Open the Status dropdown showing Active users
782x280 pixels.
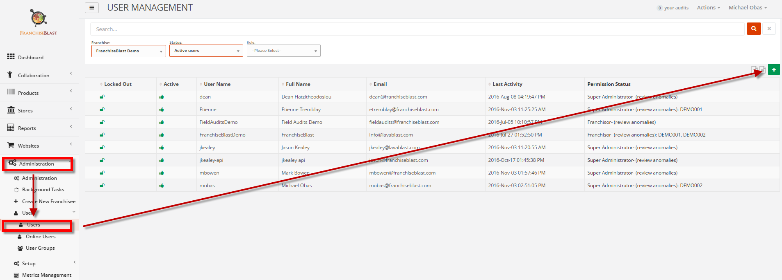[206, 51]
